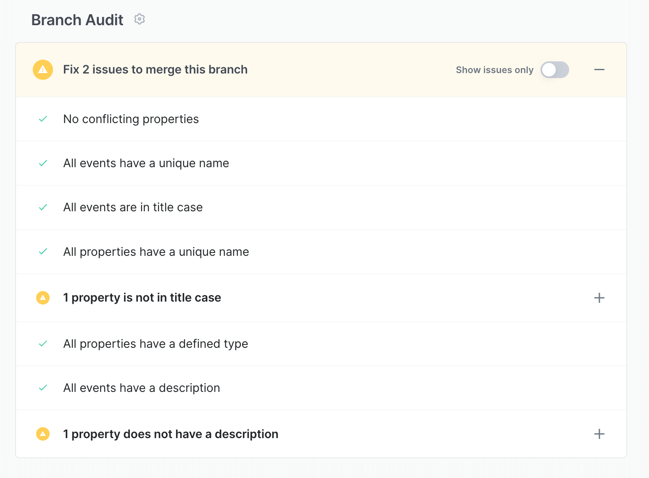The image size is (649, 478).
Task: Click the warning icon beside the merge banner
Action: click(42, 69)
